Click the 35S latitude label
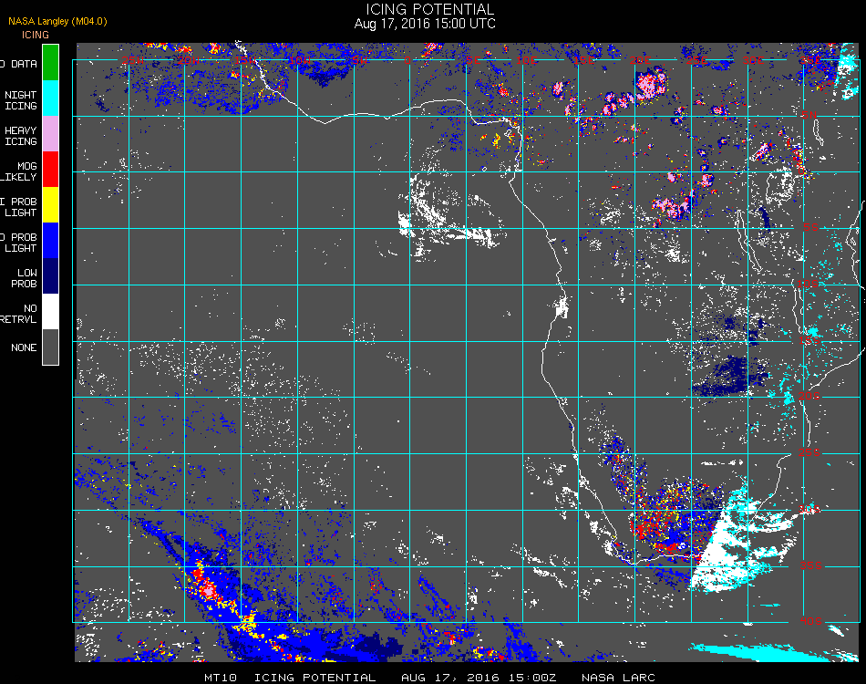 click(810, 565)
